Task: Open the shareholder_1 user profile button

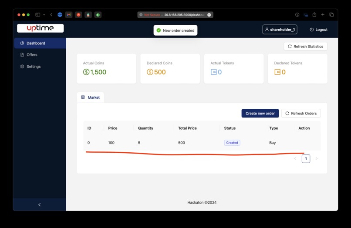Action: pos(280,30)
